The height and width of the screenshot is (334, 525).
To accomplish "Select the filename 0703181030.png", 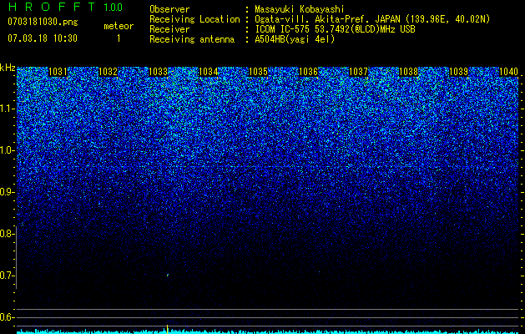I will pos(43,22).
